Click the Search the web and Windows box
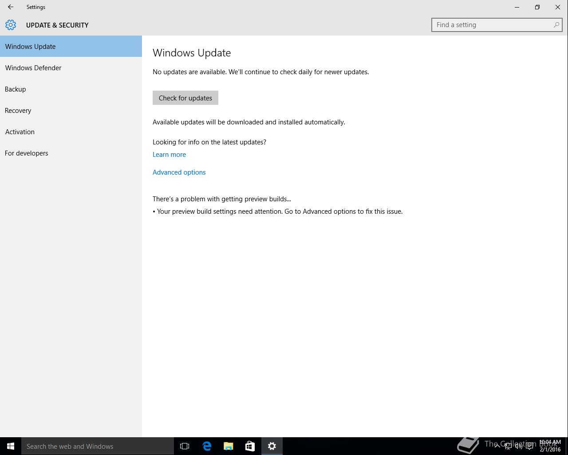Screen dimensions: 568x455 click(x=98, y=446)
